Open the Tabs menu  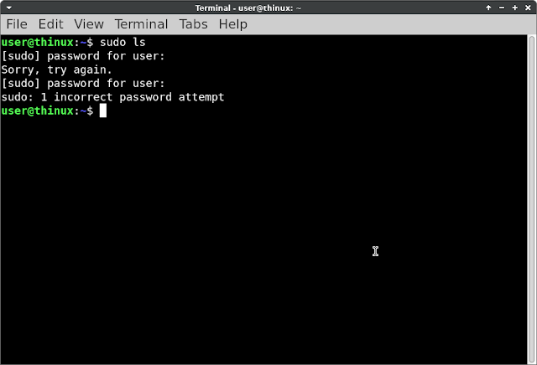pyautogui.click(x=193, y=24)
